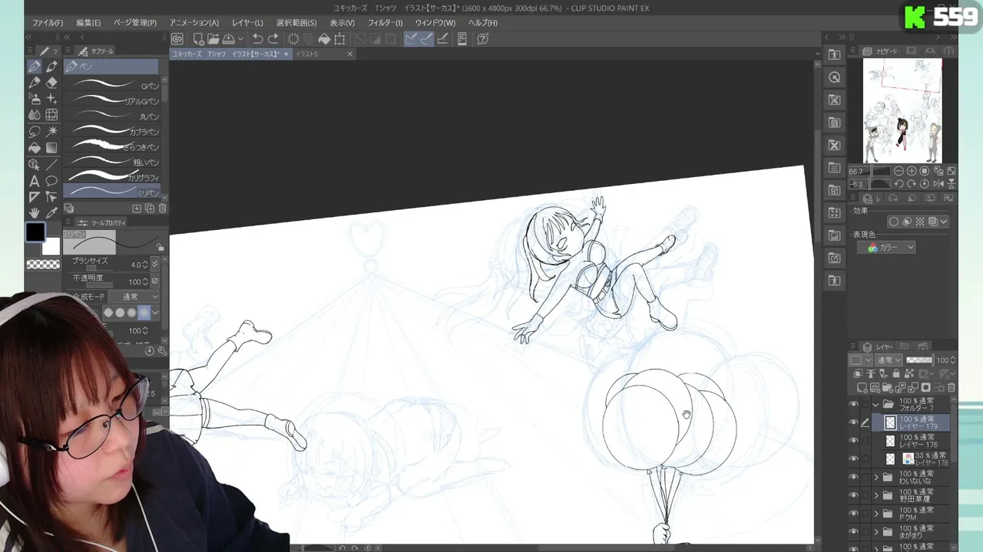The image size is (983, 552).
Task: Expand the わいないな folder
Action: 876,477
